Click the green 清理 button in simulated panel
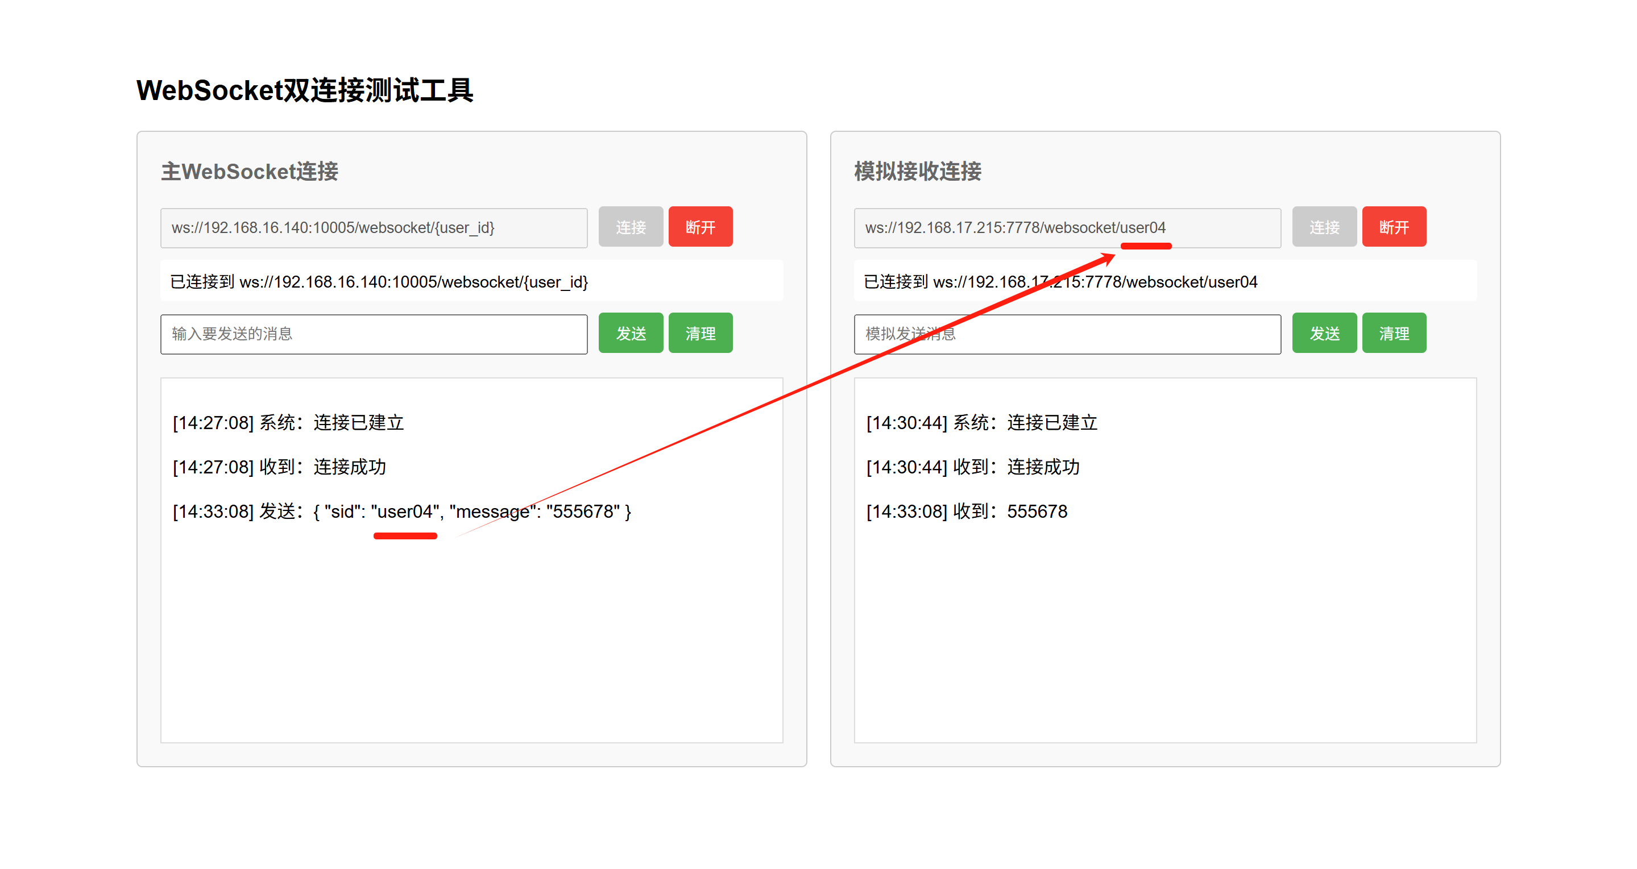1637x869 pixels. (1394, 333)
